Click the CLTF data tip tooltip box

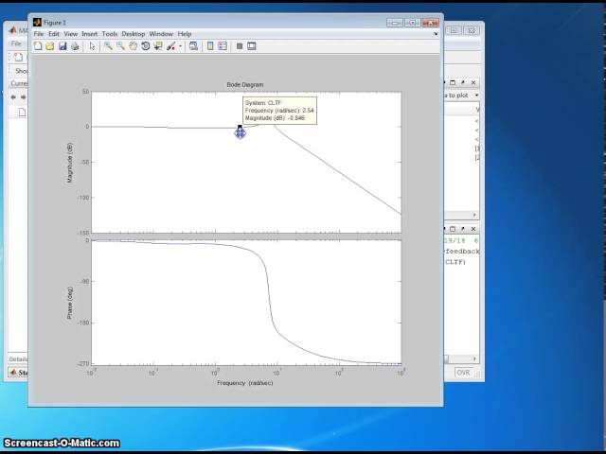pyautogui.click(x=280, y=111)
